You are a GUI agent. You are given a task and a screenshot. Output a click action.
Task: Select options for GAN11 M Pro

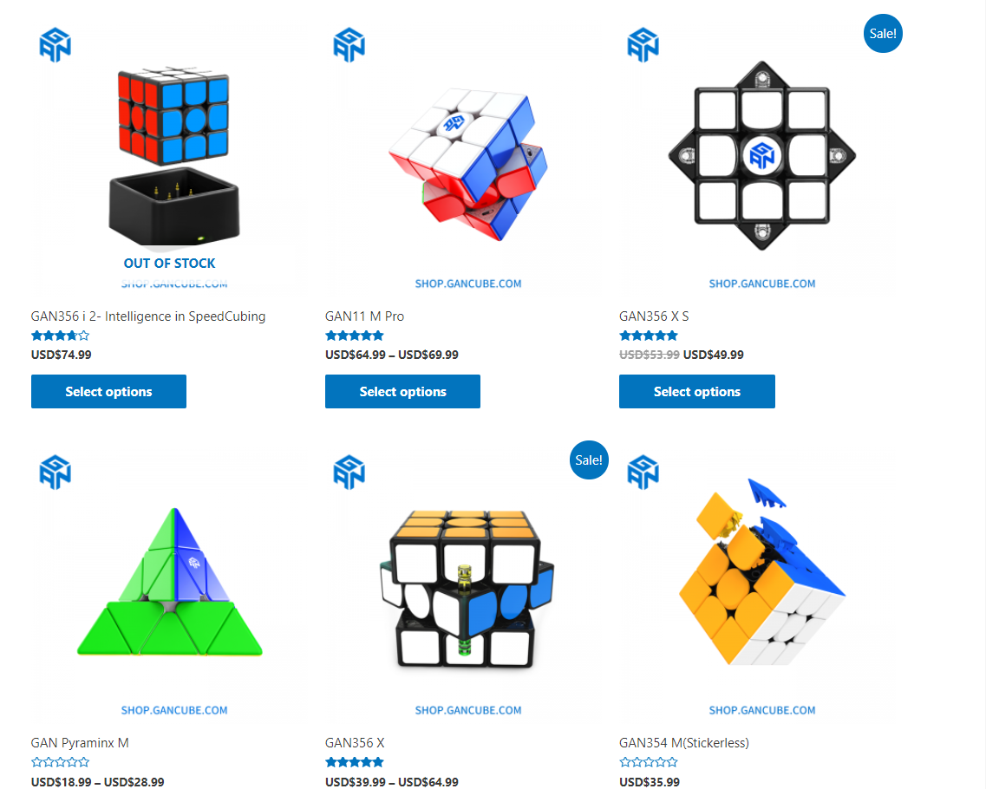tap(402, 392)
